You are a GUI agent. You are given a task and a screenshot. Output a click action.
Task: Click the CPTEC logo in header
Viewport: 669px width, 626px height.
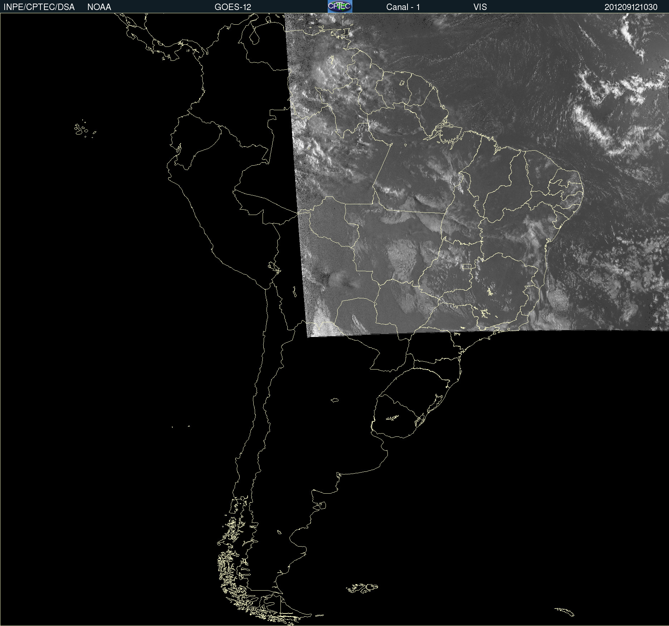340,6
